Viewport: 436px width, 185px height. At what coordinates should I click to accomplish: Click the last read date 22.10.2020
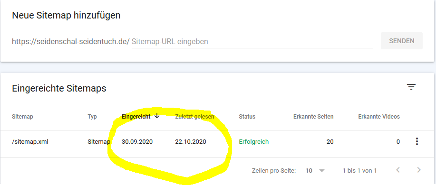[191, 142]
